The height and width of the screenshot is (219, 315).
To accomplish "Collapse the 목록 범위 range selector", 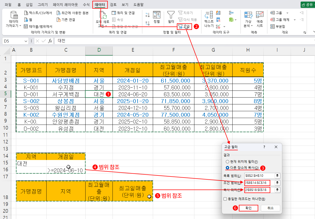I will (277, 175).
